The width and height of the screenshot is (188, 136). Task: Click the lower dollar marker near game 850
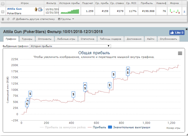tap(128, 73)
